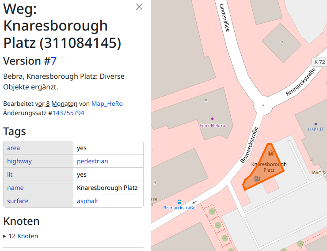This screenshot has width=327, height=251.
Task: Click the area value 'yes' cell
Action: click(108, 148)
